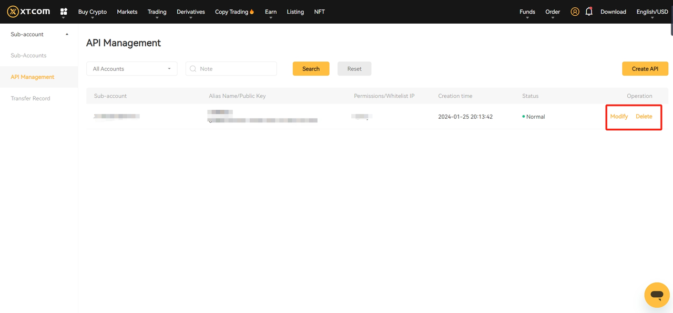This screenshot has height=313, width=673.
Task: Modify the listed API key
Action: (619, 117)
